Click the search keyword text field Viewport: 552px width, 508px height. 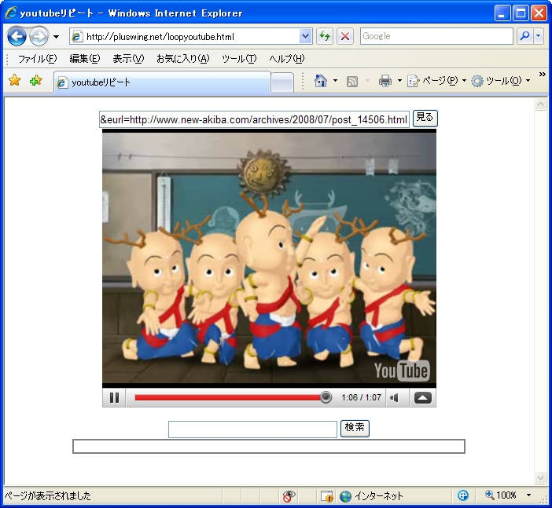tap(252, 429)
